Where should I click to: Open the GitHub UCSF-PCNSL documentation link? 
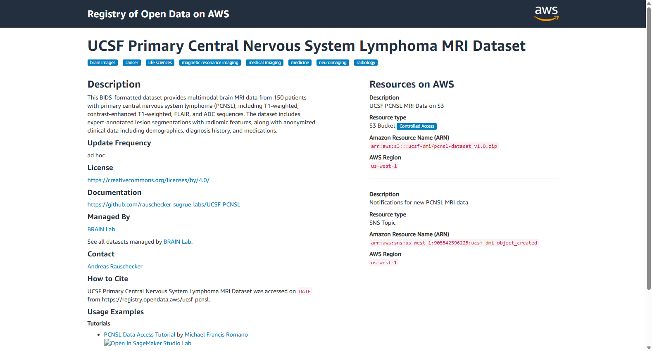[164, 204]
